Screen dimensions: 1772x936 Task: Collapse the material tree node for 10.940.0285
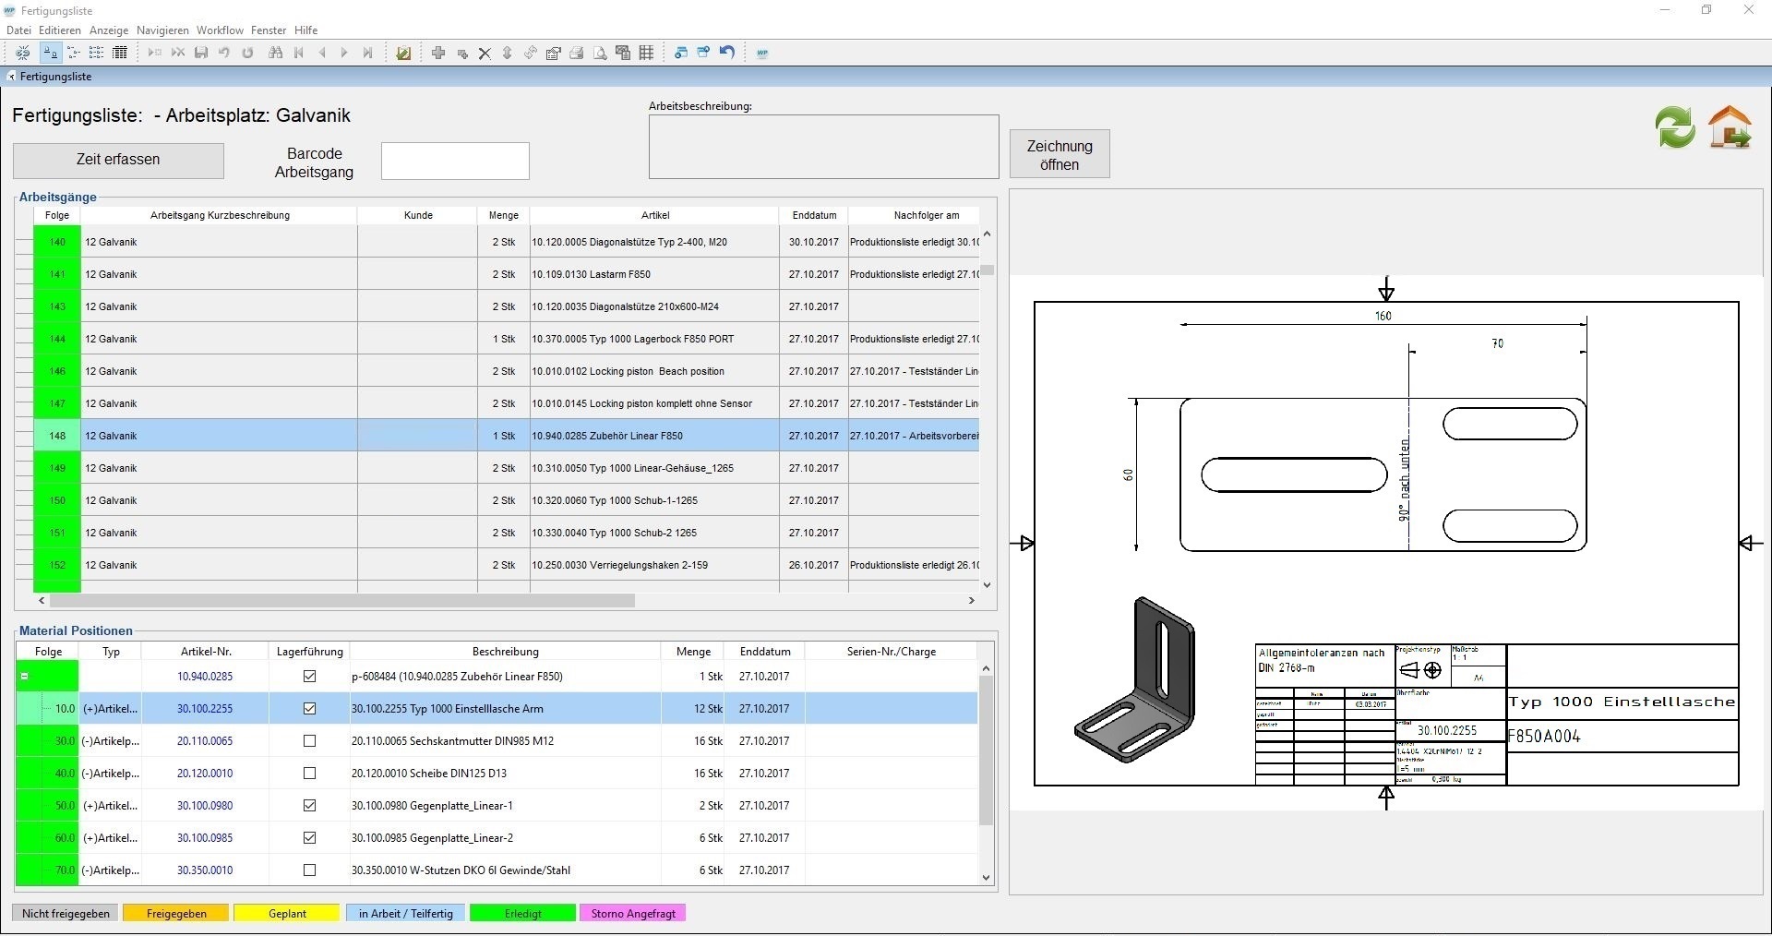[x=25, y=677]
